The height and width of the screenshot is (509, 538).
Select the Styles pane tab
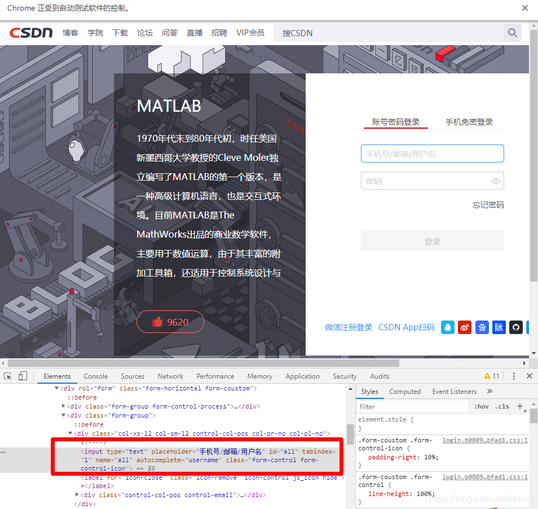(369, 391)
